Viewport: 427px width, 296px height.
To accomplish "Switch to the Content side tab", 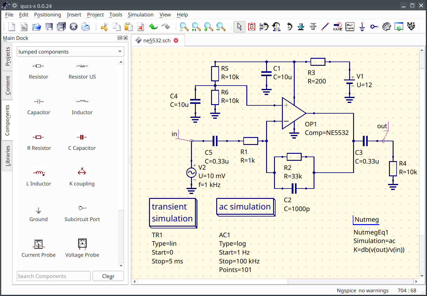I will point(7,85).
